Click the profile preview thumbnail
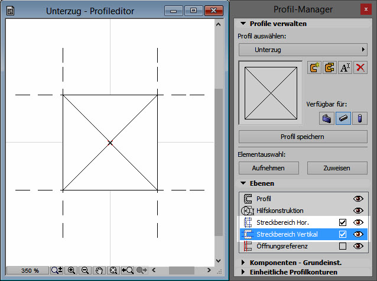The width and height of the screenshot is (377, 281). click(271, 93)
